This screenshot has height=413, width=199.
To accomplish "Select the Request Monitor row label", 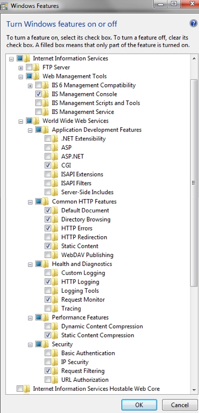I will point(83,300).
